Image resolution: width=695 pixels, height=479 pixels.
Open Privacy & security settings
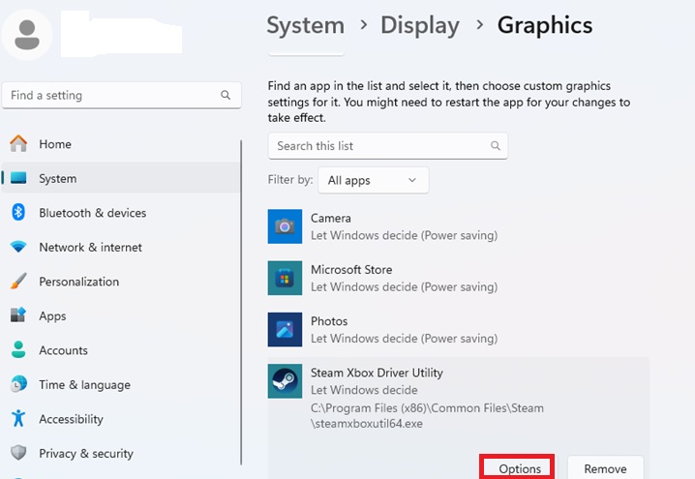pos(121,453)
